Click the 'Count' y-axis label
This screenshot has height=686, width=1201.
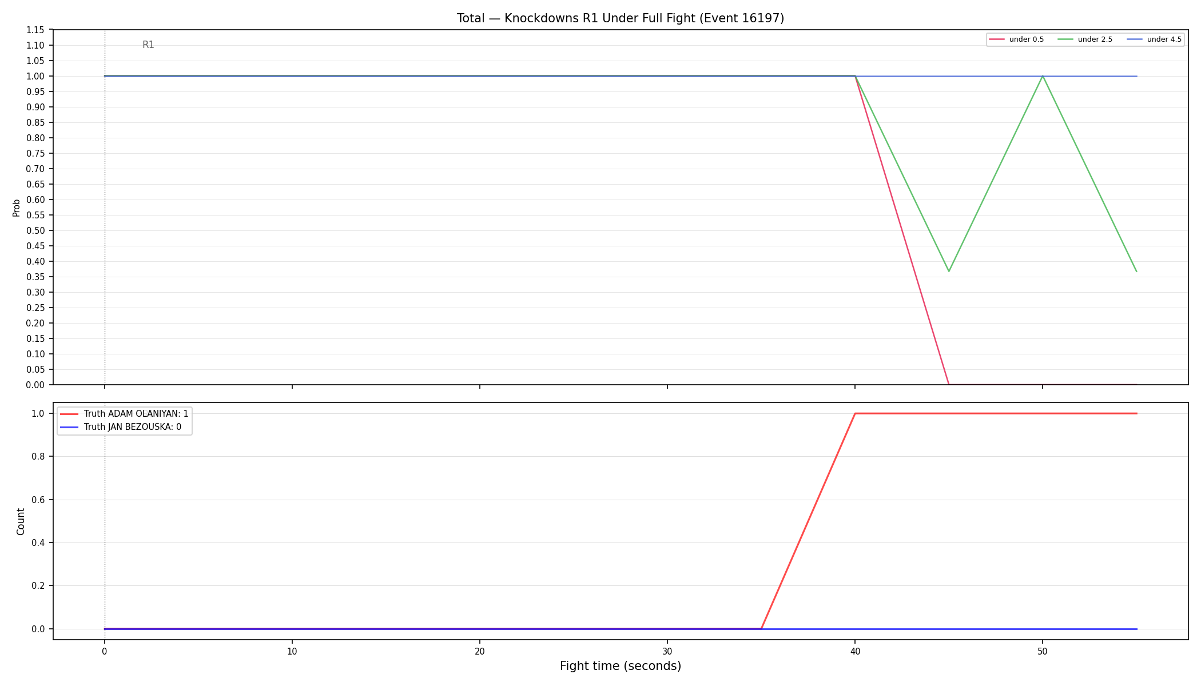coord(21,521)
